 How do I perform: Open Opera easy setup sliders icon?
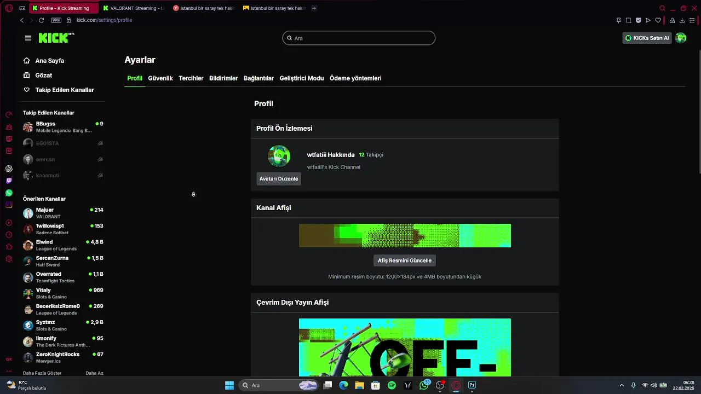click(692, 20)
